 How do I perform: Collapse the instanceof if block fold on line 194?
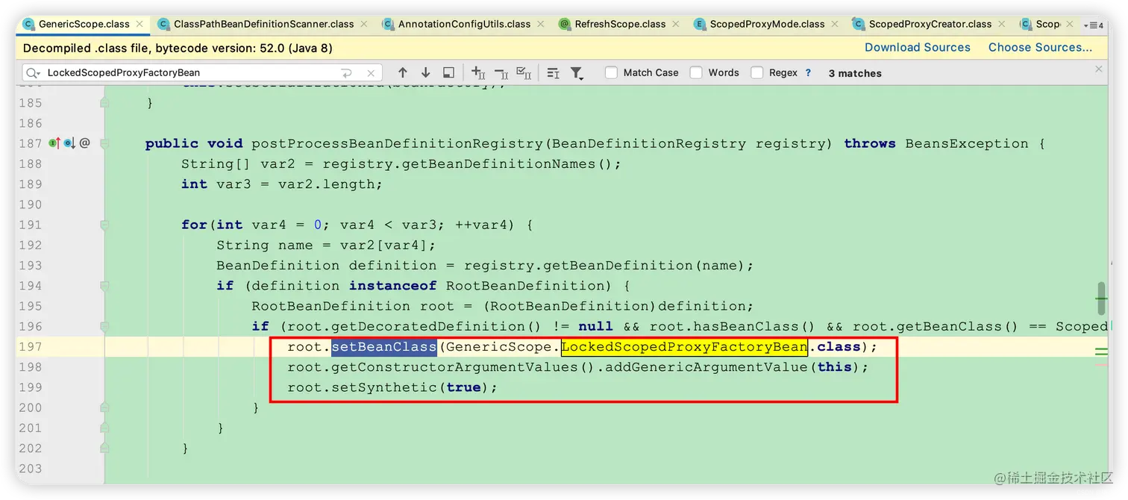coord(105,286)
